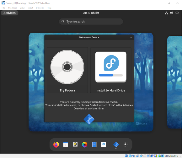
Task: Open the Calendar app in dock
Action: pos(66,144)
